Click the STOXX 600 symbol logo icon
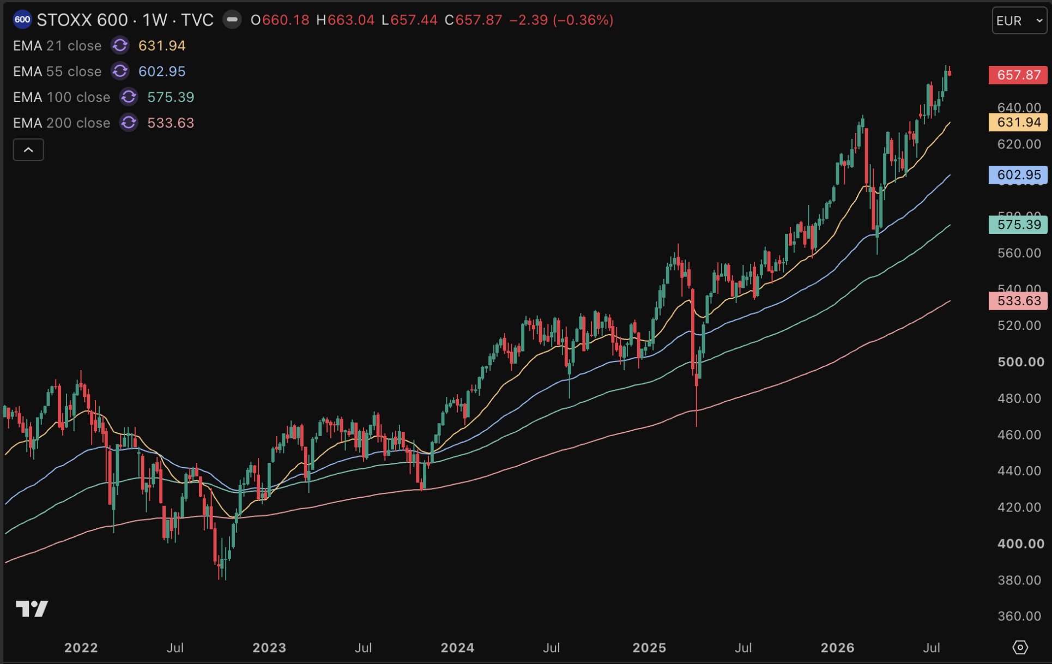 coord(22,20)
